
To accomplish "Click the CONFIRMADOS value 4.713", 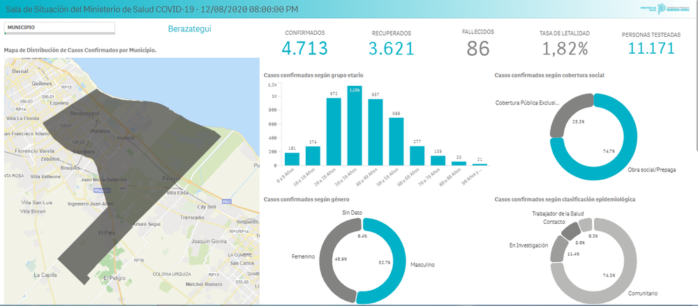I will click(x=304, y=49).
